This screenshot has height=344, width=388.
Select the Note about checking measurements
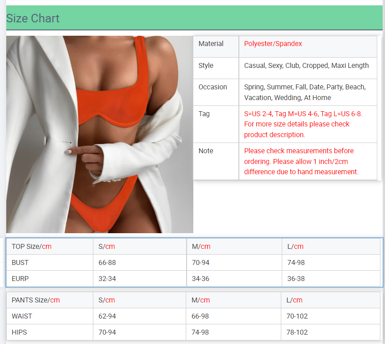(x=301, y=161)
